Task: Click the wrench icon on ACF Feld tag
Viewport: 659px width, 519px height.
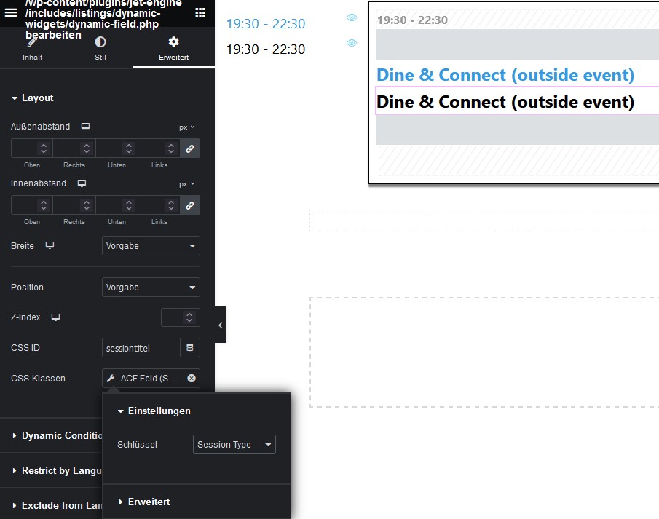Action: (111, 379)
